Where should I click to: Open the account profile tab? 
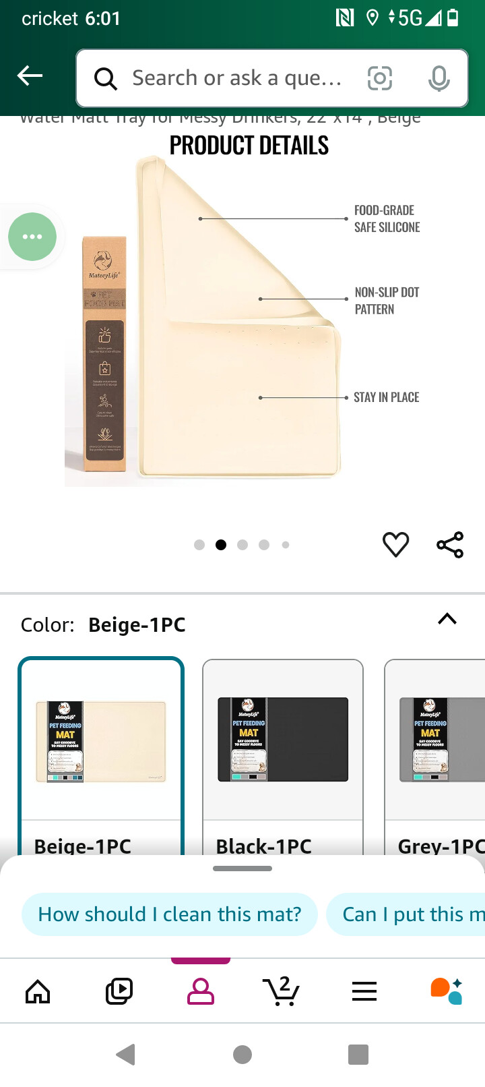coord(201,991)
